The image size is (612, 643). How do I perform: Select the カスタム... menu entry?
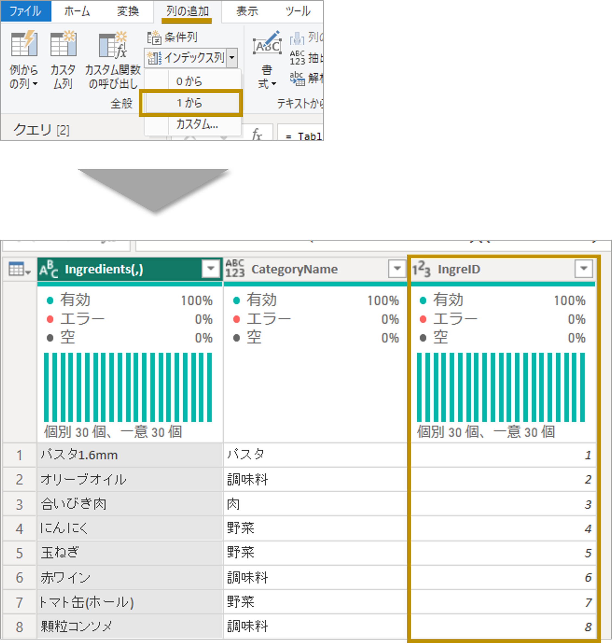coord(197,124)
